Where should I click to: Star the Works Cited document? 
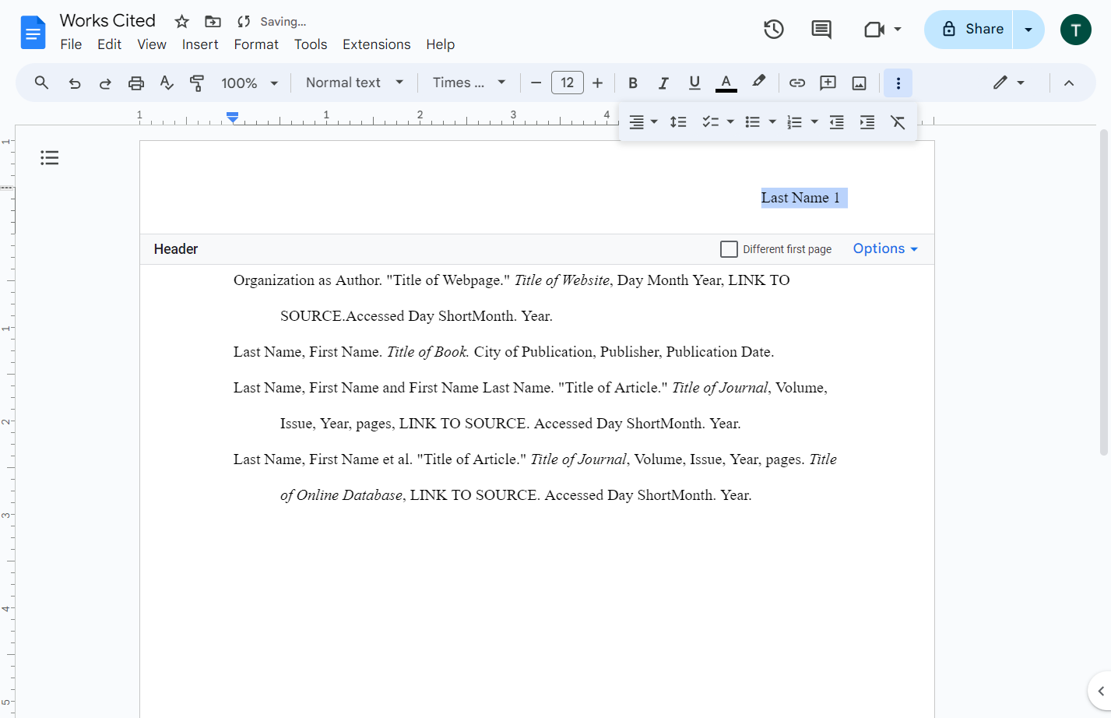click(x=182, y=21)
